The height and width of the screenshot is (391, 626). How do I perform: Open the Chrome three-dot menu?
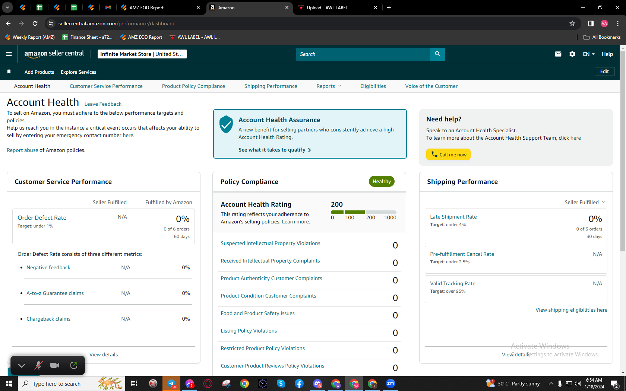point(618,23)
